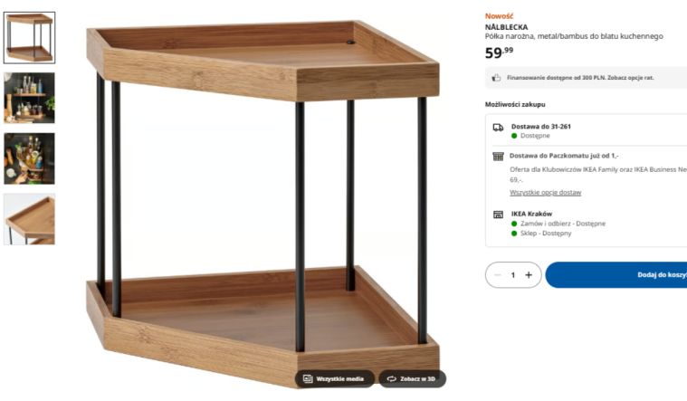Click the Paczkomat parcel locker icon
This screenshot has height=401, width=687.
click(498, 156)
